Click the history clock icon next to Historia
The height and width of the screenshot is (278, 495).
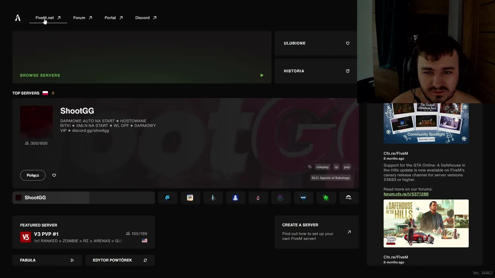click(x=348, y=71)
